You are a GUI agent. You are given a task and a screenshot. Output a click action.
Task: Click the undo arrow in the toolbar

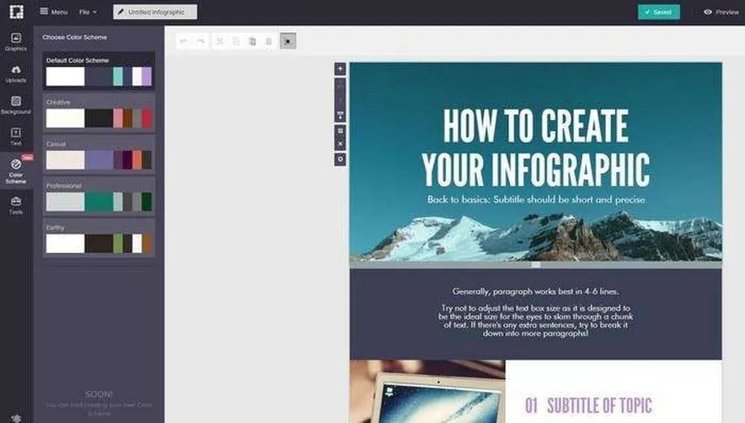[183, 41]
